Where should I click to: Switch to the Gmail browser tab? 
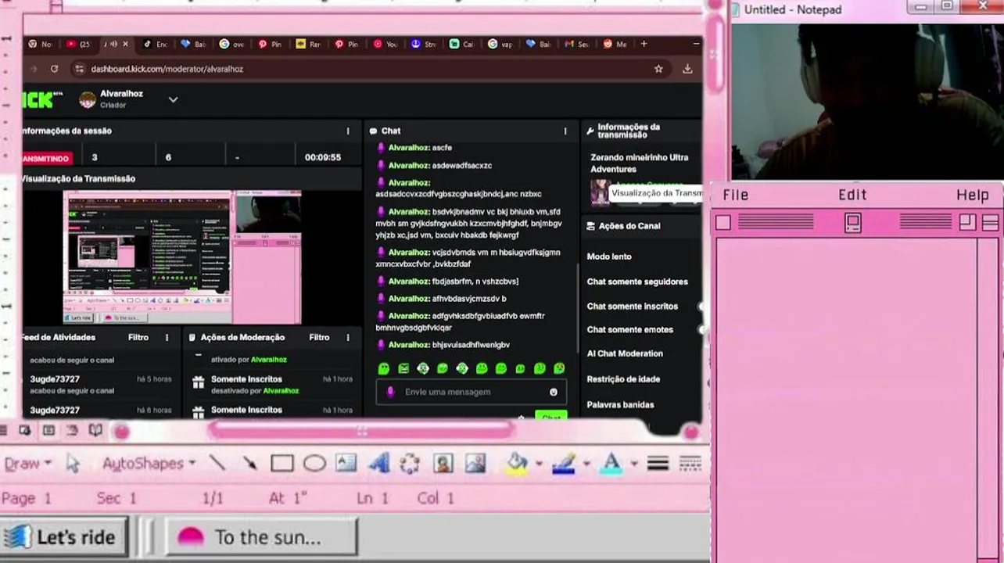point(577,44)
